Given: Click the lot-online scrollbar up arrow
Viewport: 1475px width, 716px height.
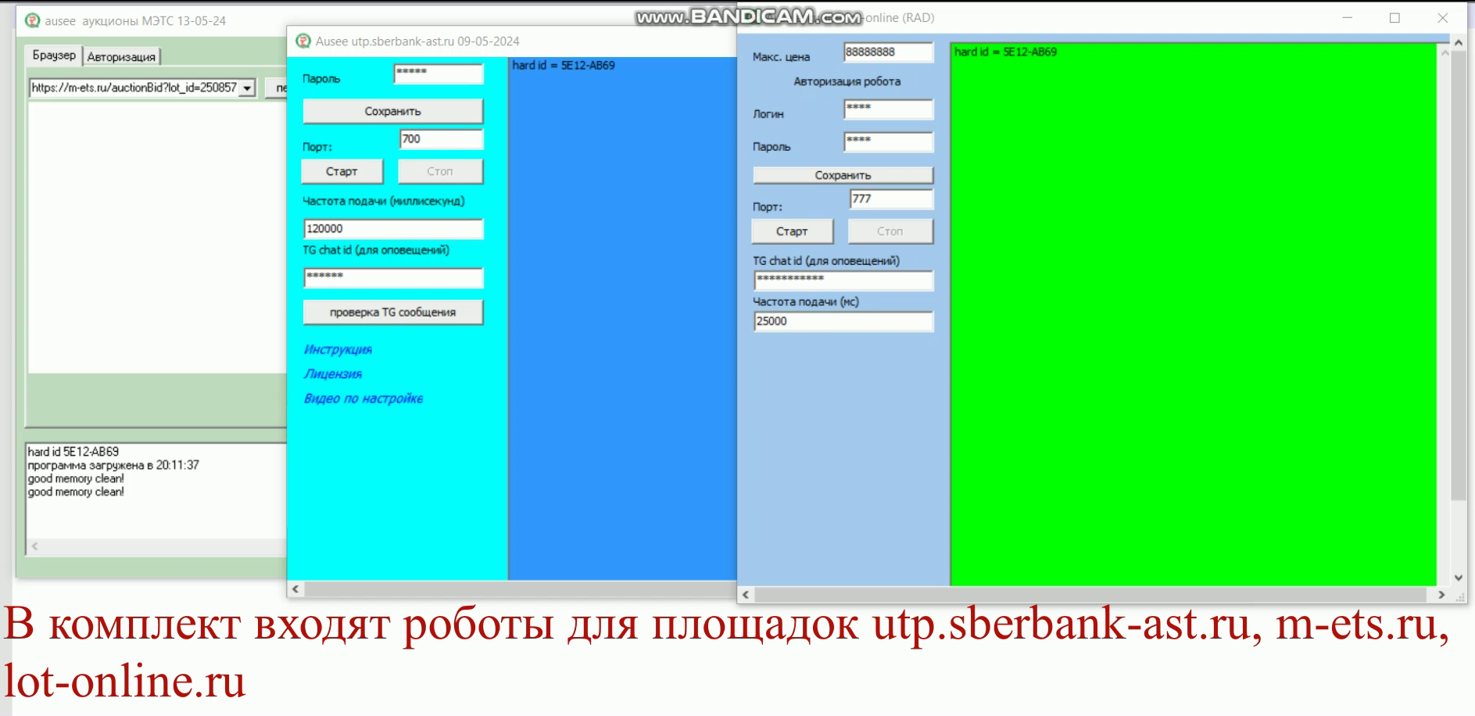Looking at the screenshot, I should tap(1459, 42).
